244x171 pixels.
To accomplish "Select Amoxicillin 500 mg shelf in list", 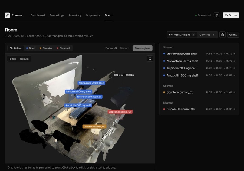I will (x=199, y=75).
